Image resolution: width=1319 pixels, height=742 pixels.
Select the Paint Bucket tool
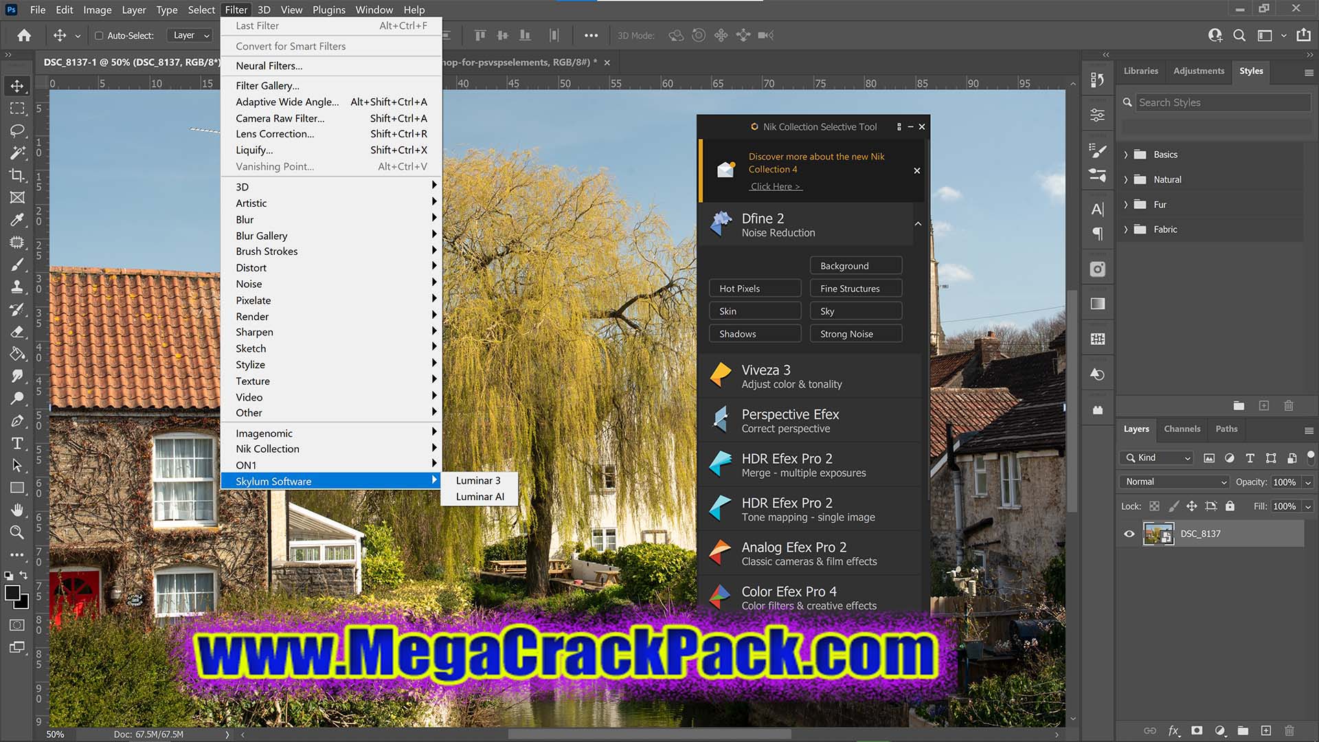tap(17, 354)
